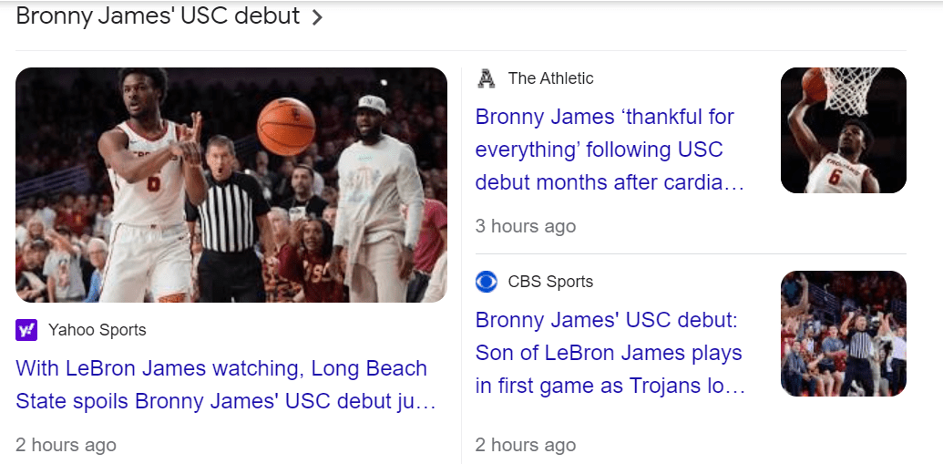The height and width of the screenshot is (464, 943).
Task: Click The Athletic logo icon
Action: click(487, 78)
